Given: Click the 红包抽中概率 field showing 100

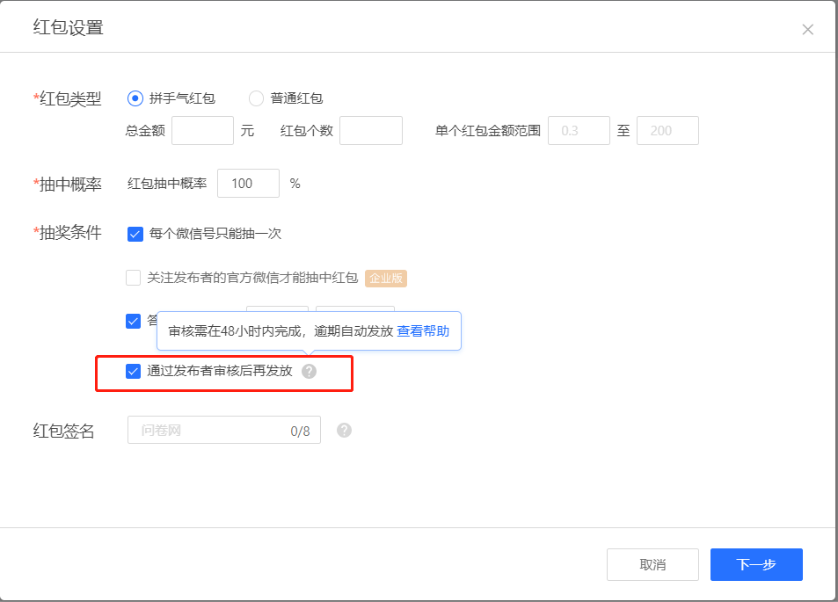Looking at the screenshot, I should pyautogui.click(x=248, y=183).
